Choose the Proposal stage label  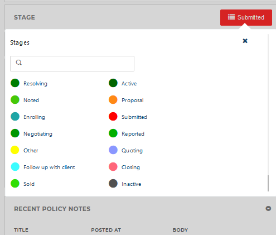click(133, 100)
